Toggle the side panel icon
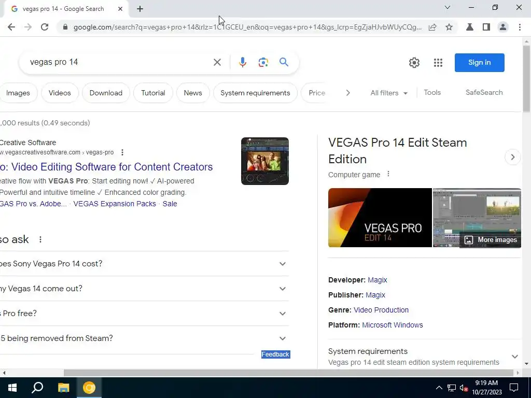The height and width of the screenshot is (398, 531). [486, 27]
